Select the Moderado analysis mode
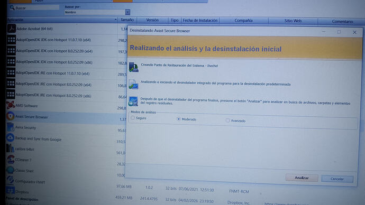The width and height of the screenshot is (365, 205). click(x=179, y=119)
